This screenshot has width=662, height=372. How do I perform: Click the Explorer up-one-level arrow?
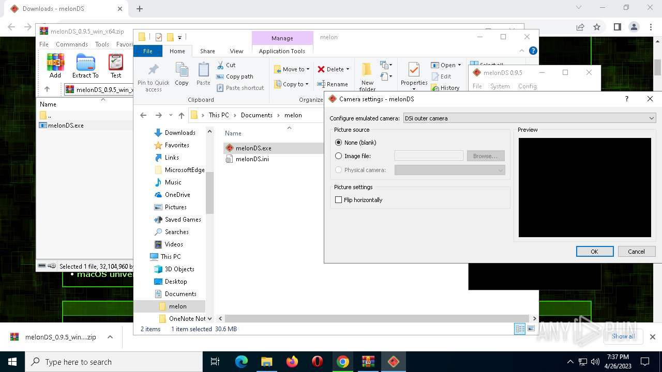pos(181,115)
